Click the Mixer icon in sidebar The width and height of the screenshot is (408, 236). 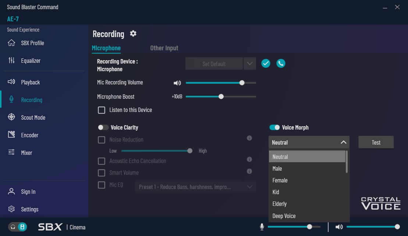click(11, 152)
